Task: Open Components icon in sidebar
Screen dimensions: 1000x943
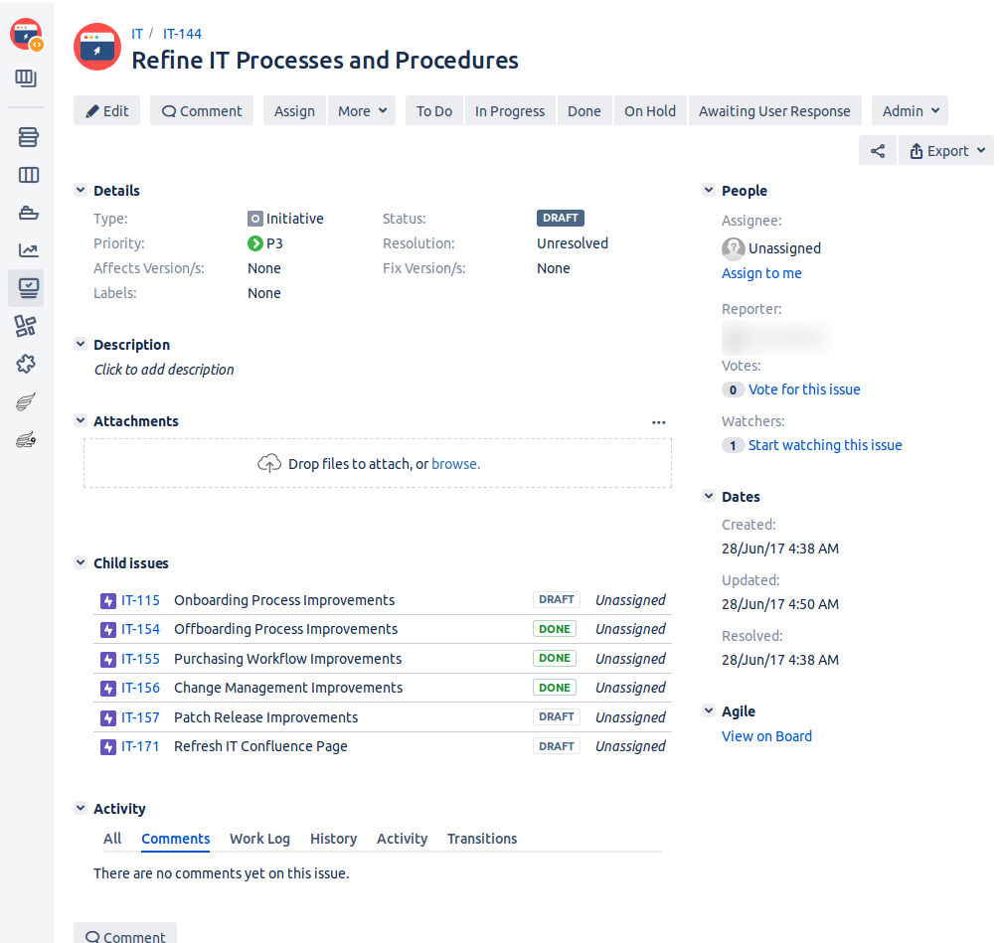Action: click(26, 326)
